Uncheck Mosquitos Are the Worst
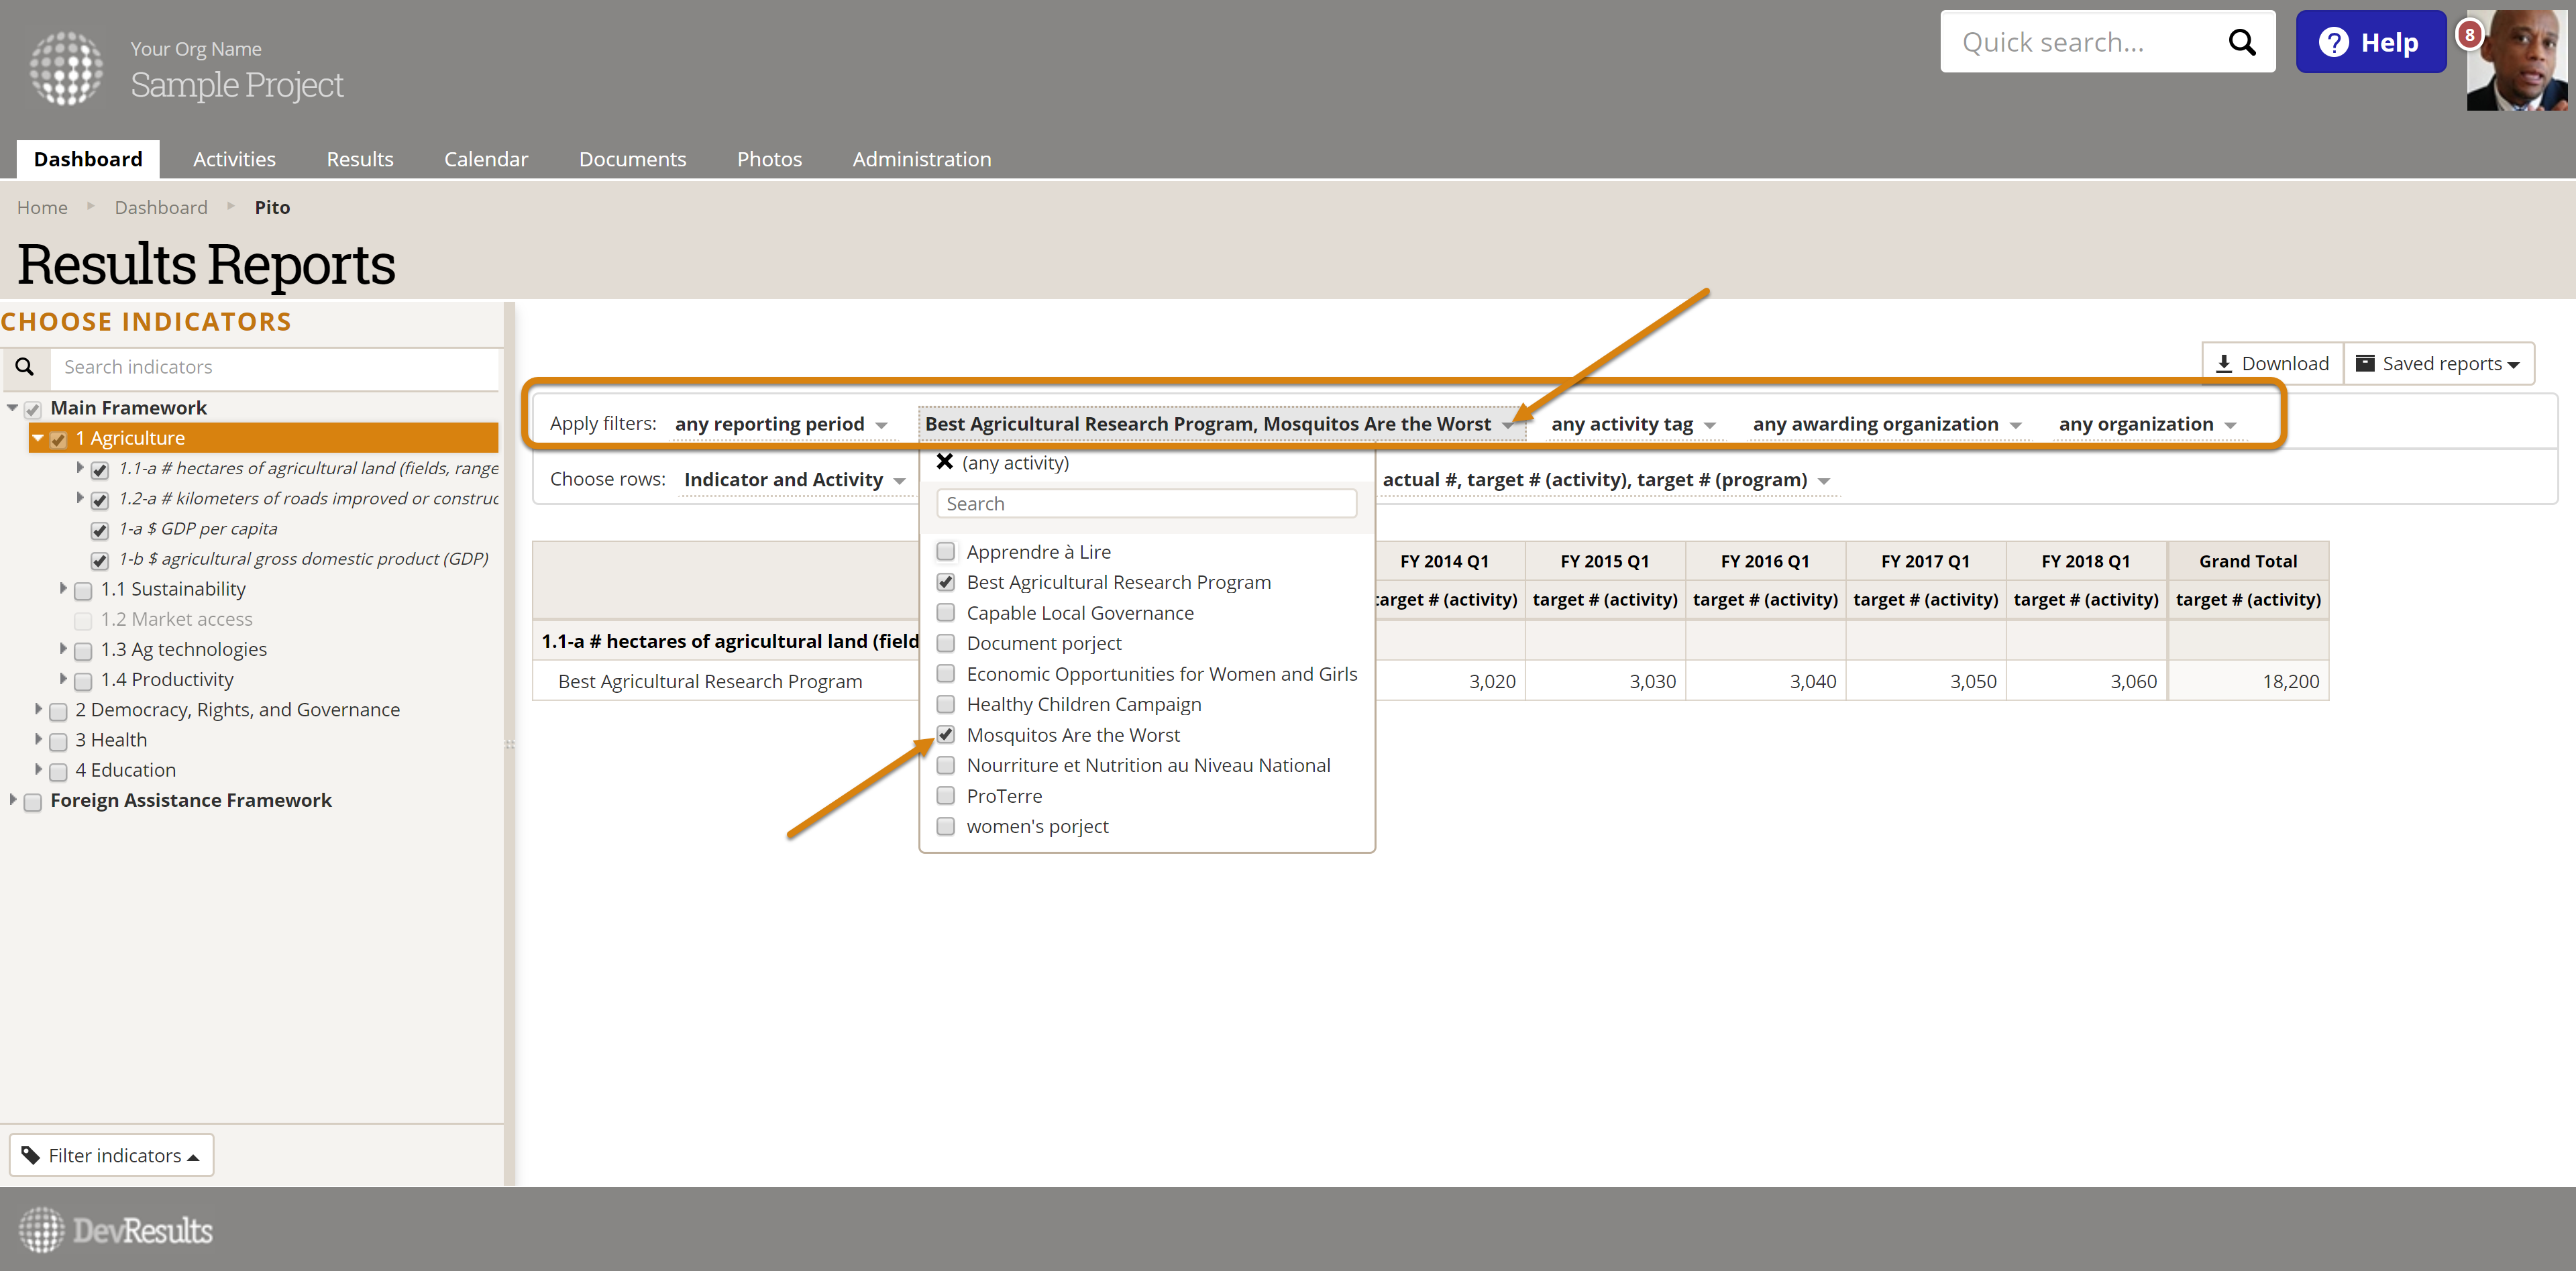 pos(945,735)
